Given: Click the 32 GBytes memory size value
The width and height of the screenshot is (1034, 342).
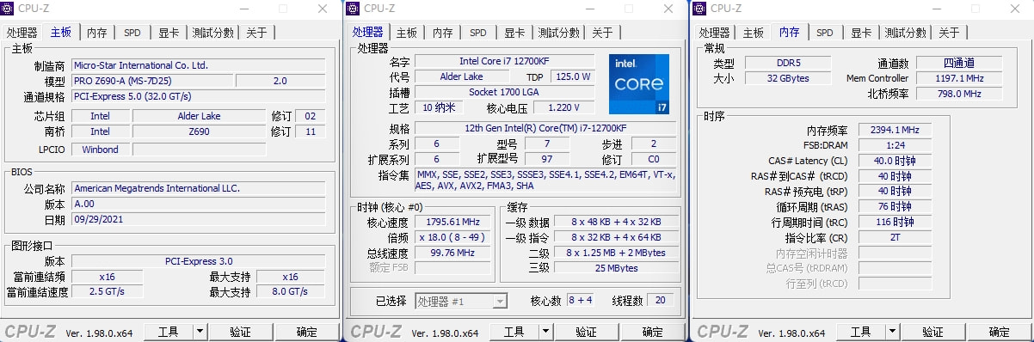Looking at the screenshot, I should click(x=787, y=78).
